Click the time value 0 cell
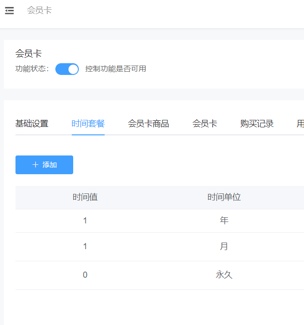This screenshot has width=304, height=325. pyautogui.click(x=85, y=275)
